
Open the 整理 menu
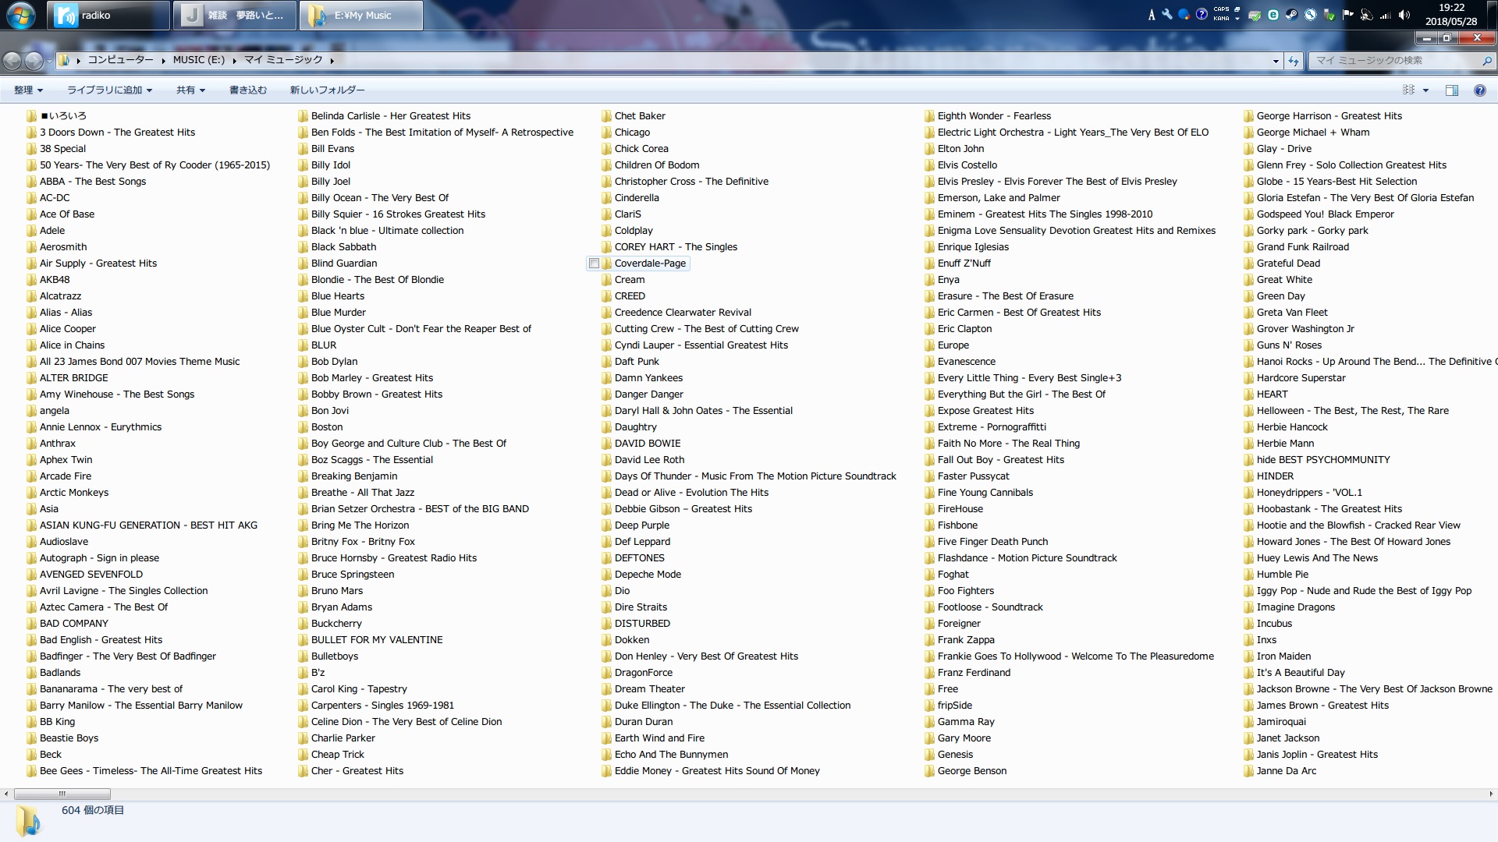28,90
